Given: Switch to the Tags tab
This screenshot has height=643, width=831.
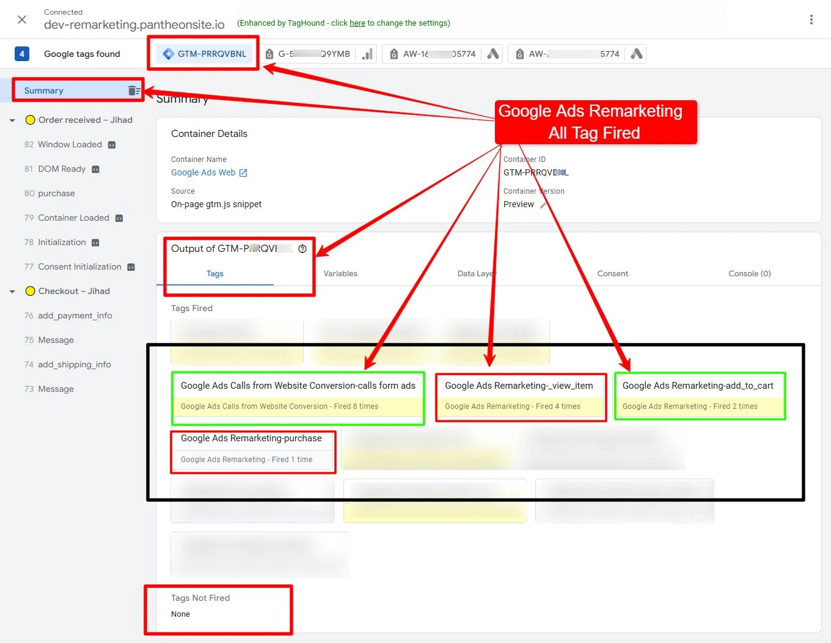Looking at the screenshot, I should click(x=215, y=273).
